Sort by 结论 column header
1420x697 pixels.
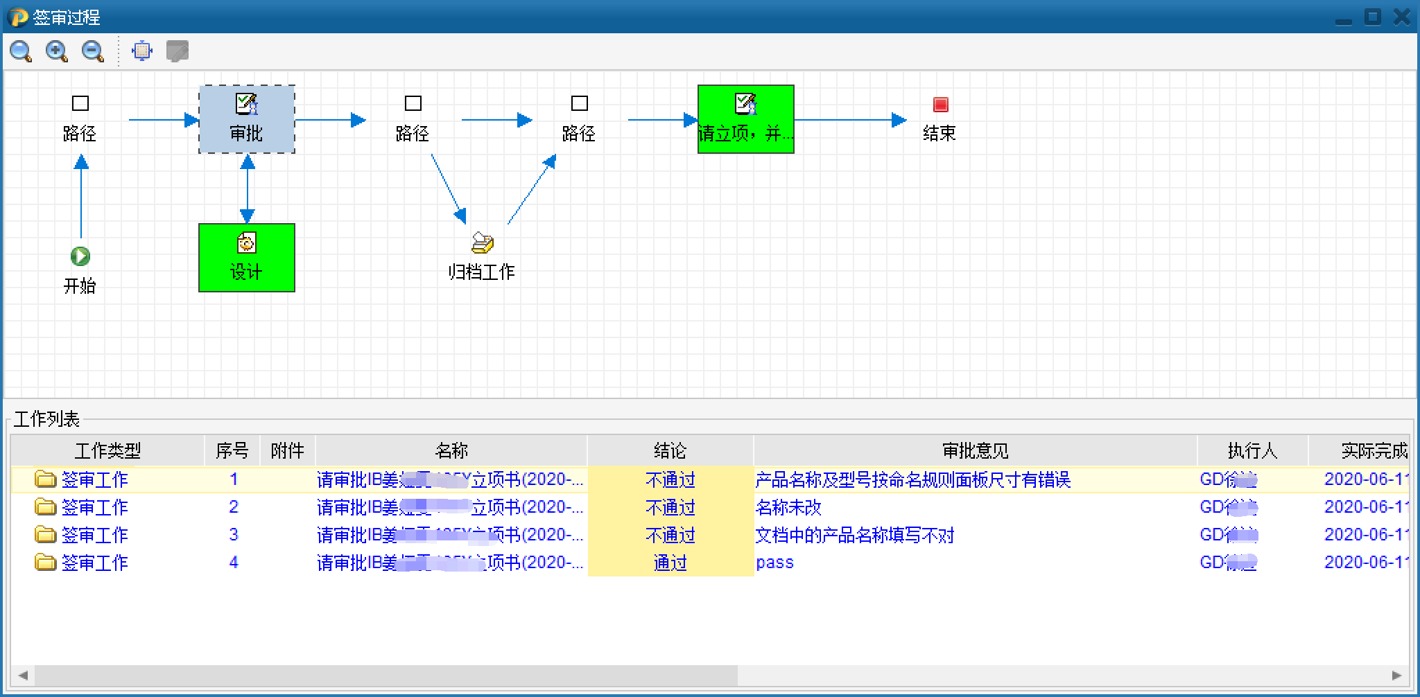[x=670, y=451]
